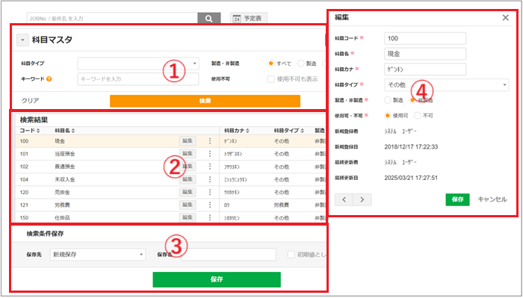523x298 pixels.
Task: Click 新規登録日 value 2018/12/17 17:22:33
Action: tap(411, 146)
